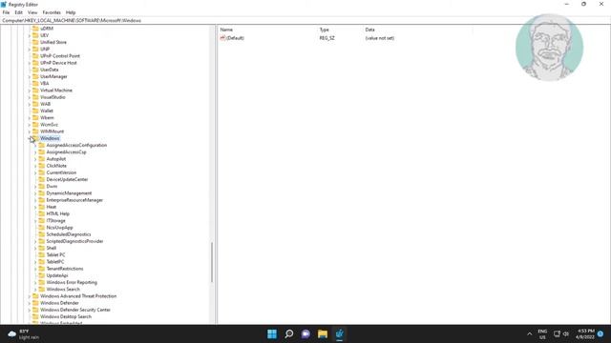
Task: Select the UpdateApi folder icon
Action: pos(42,275)
